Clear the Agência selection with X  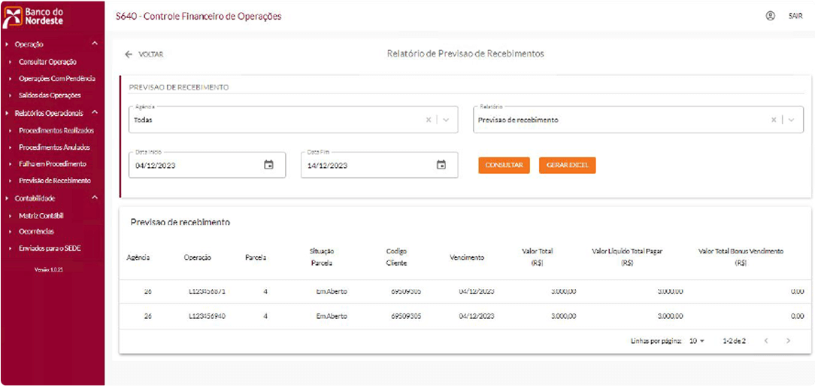(429, 120)
